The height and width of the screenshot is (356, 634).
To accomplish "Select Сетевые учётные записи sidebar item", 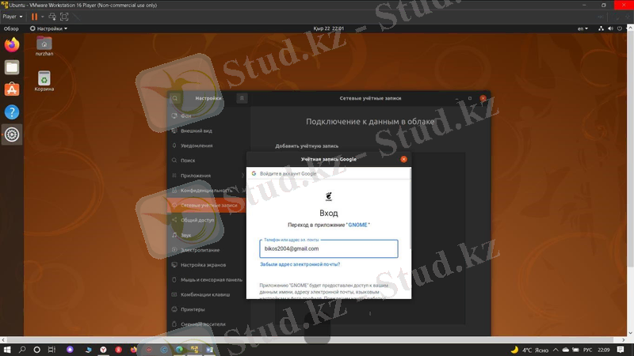I will point(207,206).
